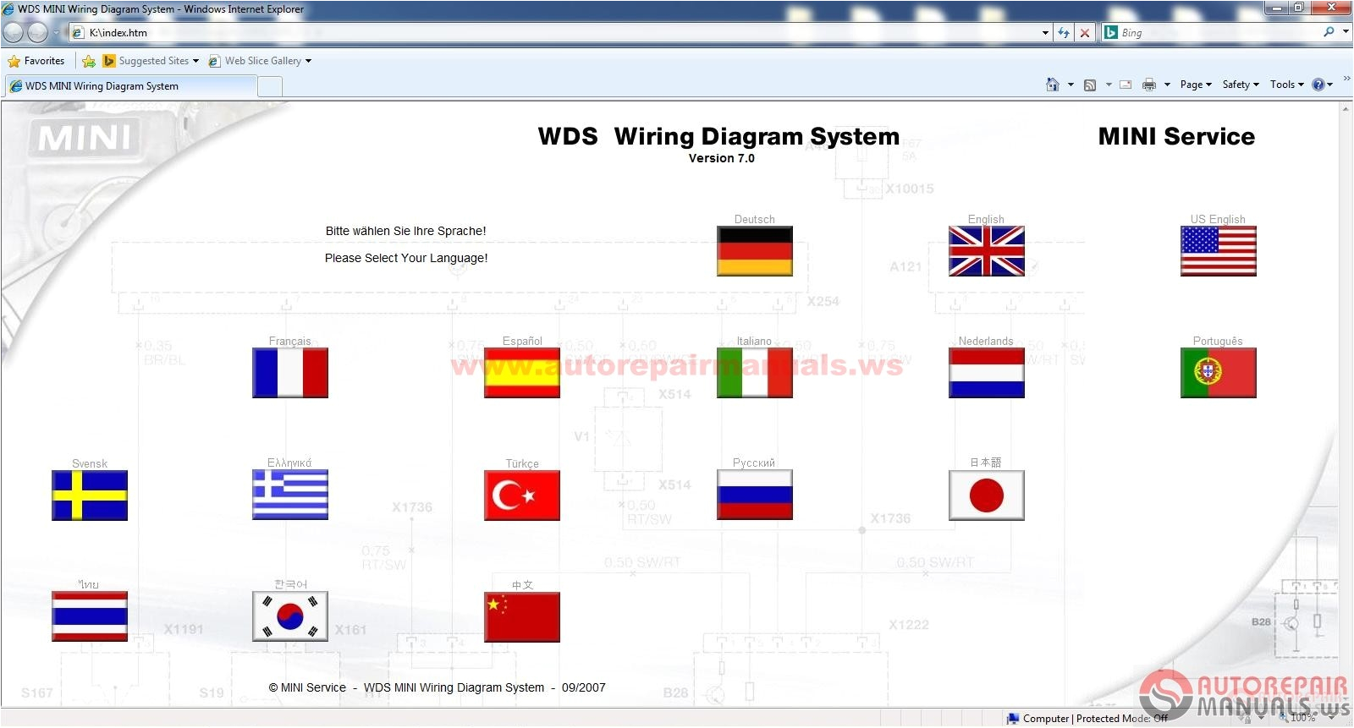This screenshot has width=1354, height=728.
Task: Choose the Japanese language flag
Action: click(987, 495)
